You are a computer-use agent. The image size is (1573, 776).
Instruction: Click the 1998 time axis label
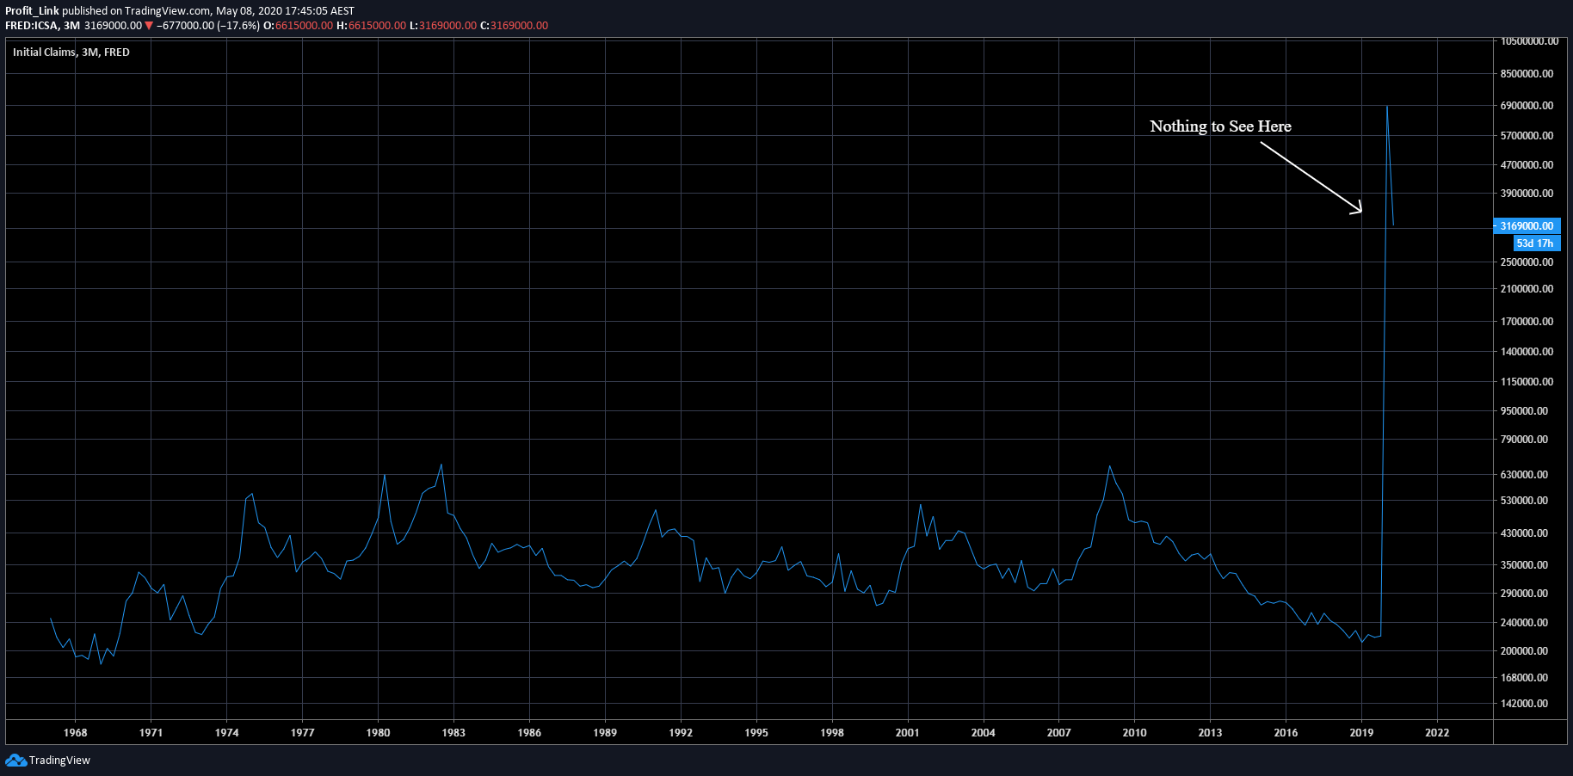tap(832, 732)
